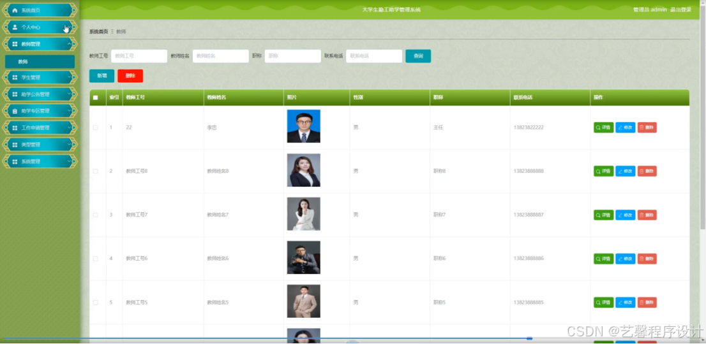Click 删除 in the 教师姓名7 row
This screenshot has width=706, height=344.
pos(647,215)
